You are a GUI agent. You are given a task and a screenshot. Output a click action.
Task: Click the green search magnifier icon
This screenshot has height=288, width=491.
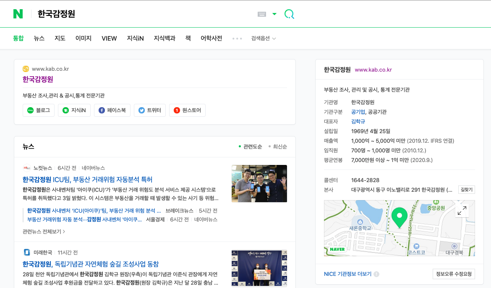pos(289,14)
